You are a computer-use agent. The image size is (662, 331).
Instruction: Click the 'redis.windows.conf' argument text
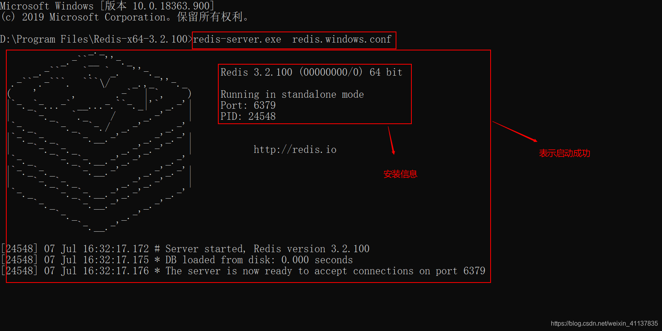342,39
